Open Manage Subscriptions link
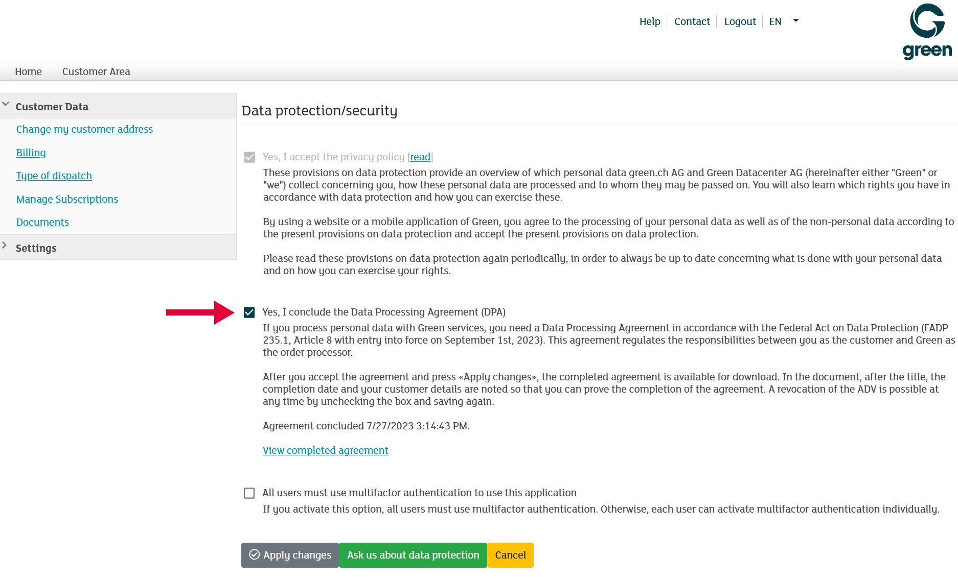 [67, 199]
